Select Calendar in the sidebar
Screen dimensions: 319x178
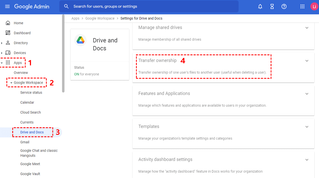coord(27,102)
